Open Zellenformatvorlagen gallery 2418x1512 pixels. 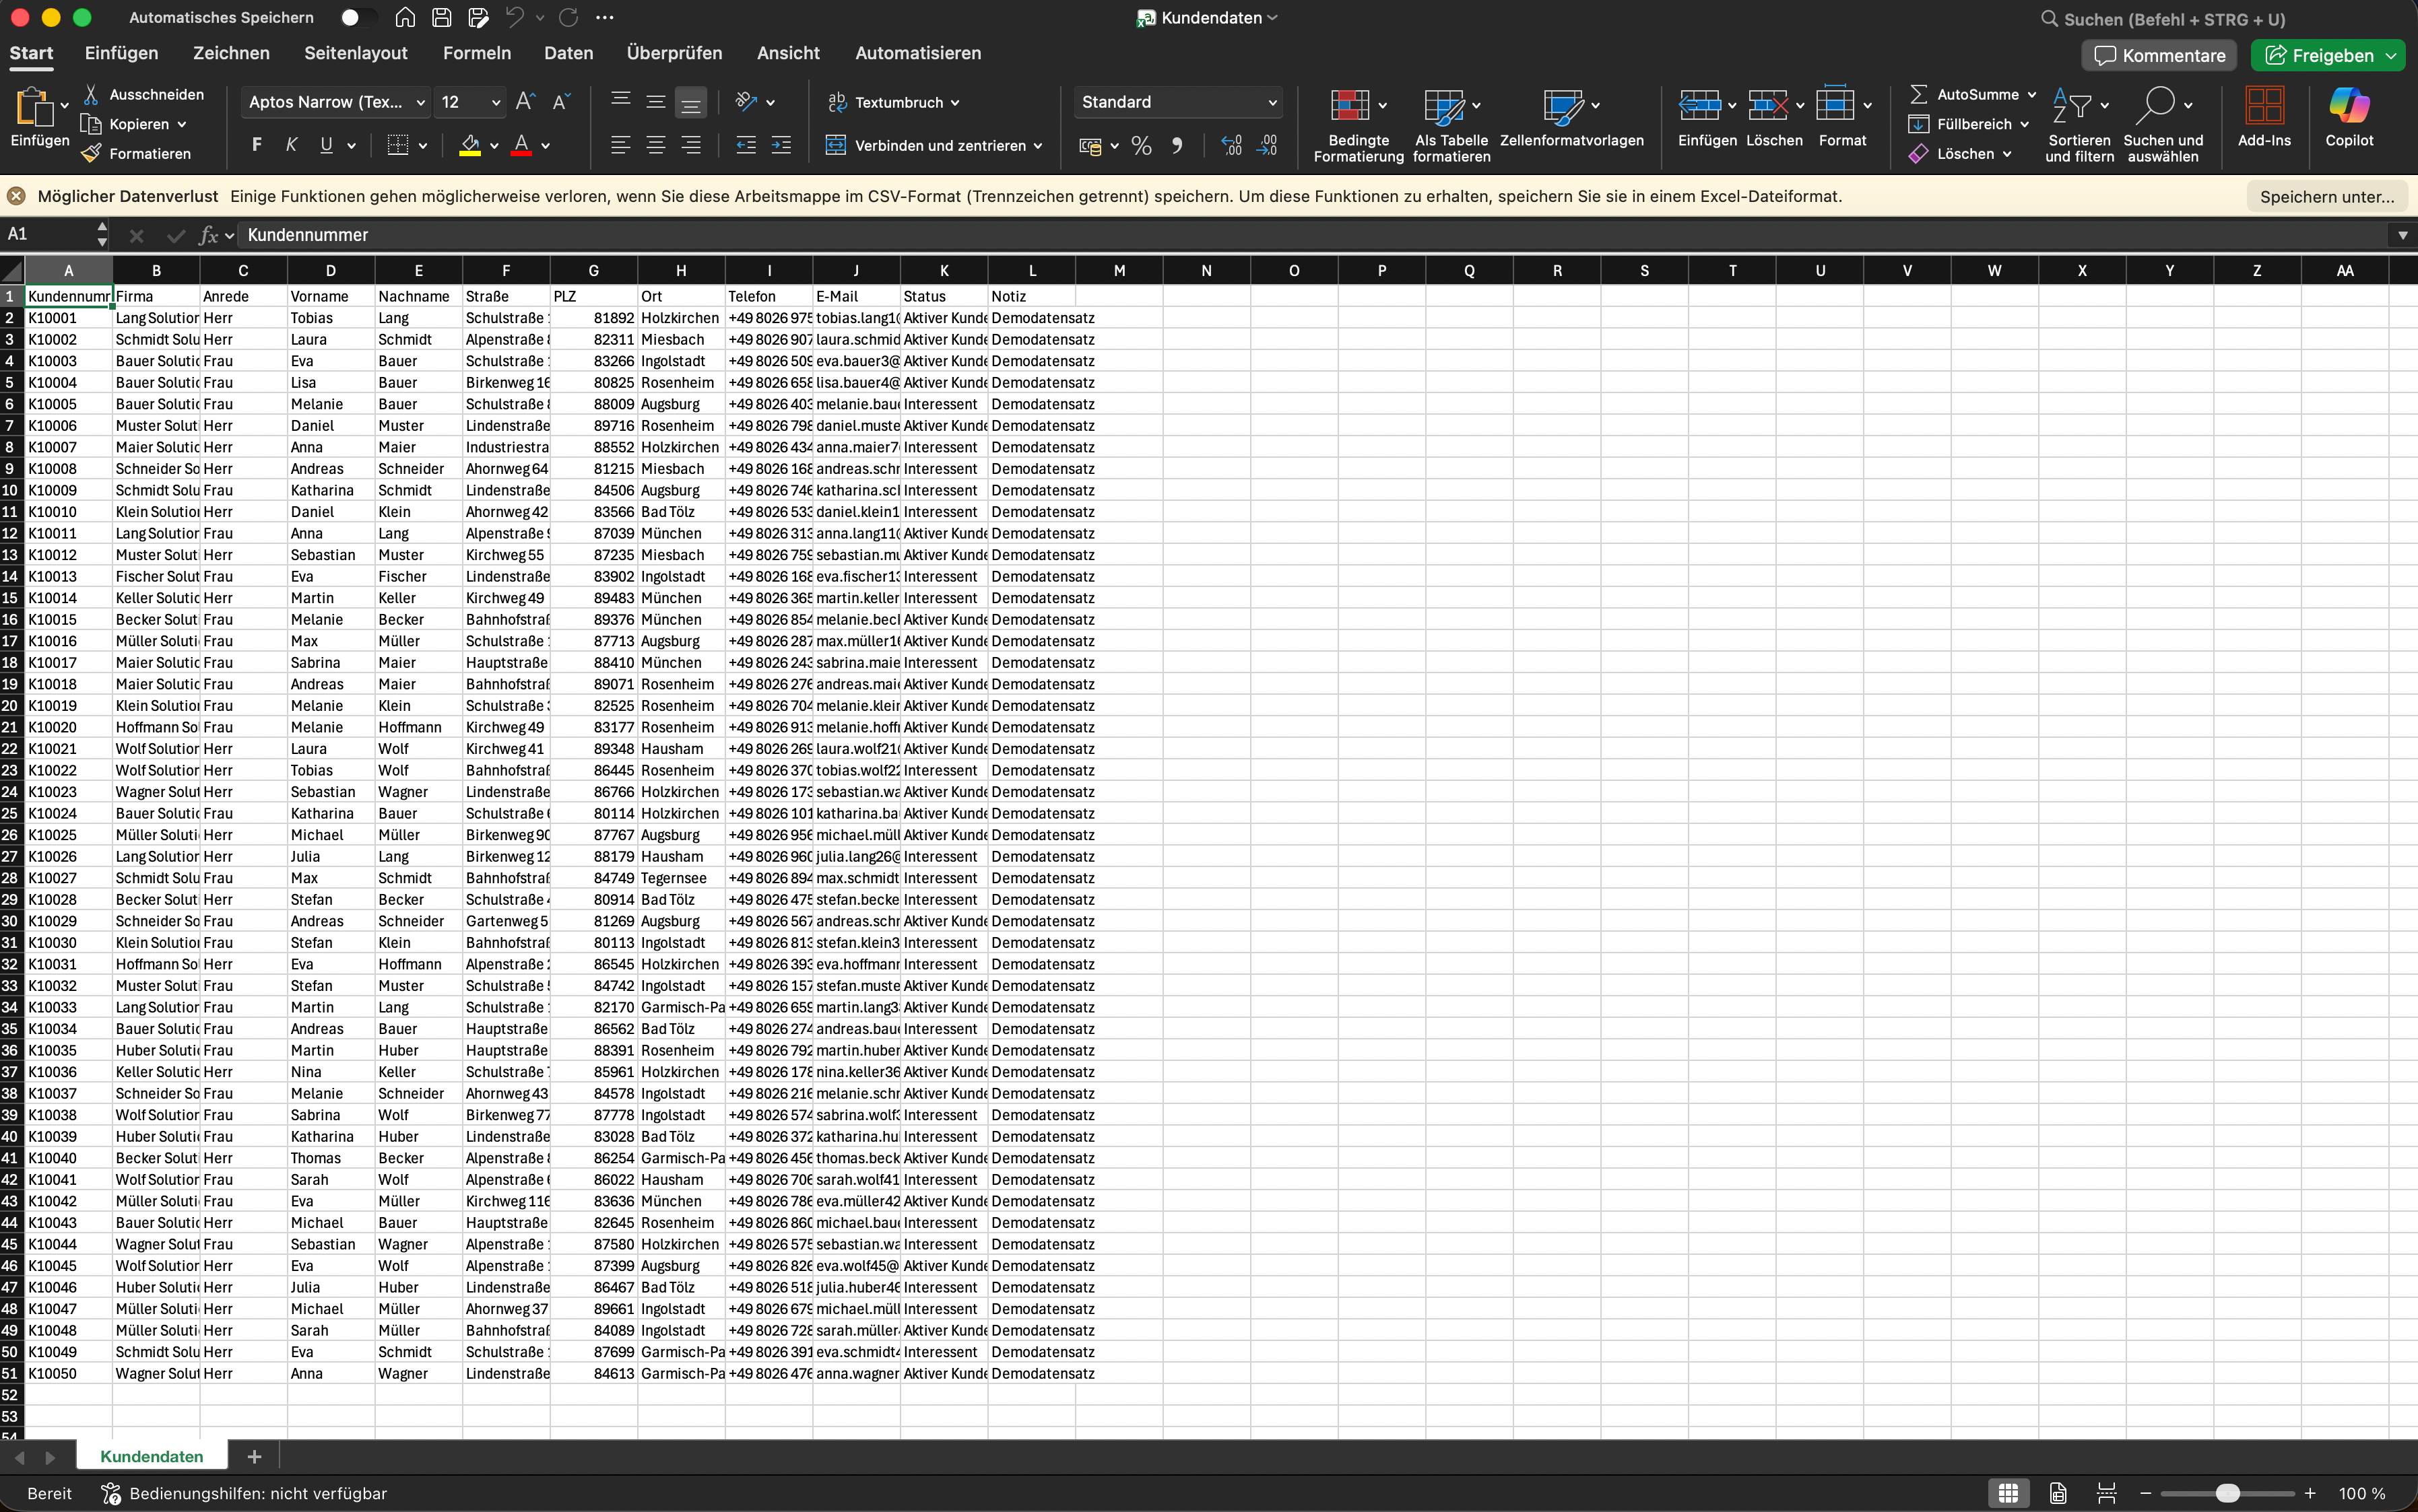[x=1571, y=118]
